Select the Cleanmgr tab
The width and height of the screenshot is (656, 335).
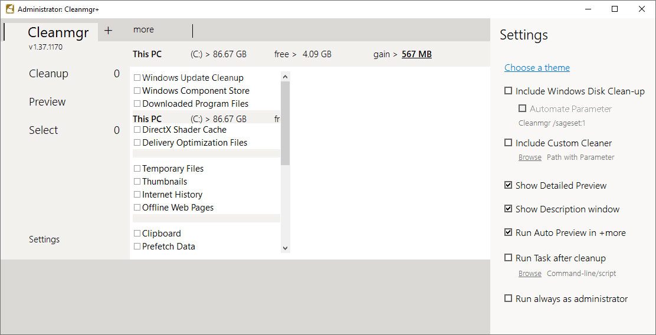coord(58,32)
